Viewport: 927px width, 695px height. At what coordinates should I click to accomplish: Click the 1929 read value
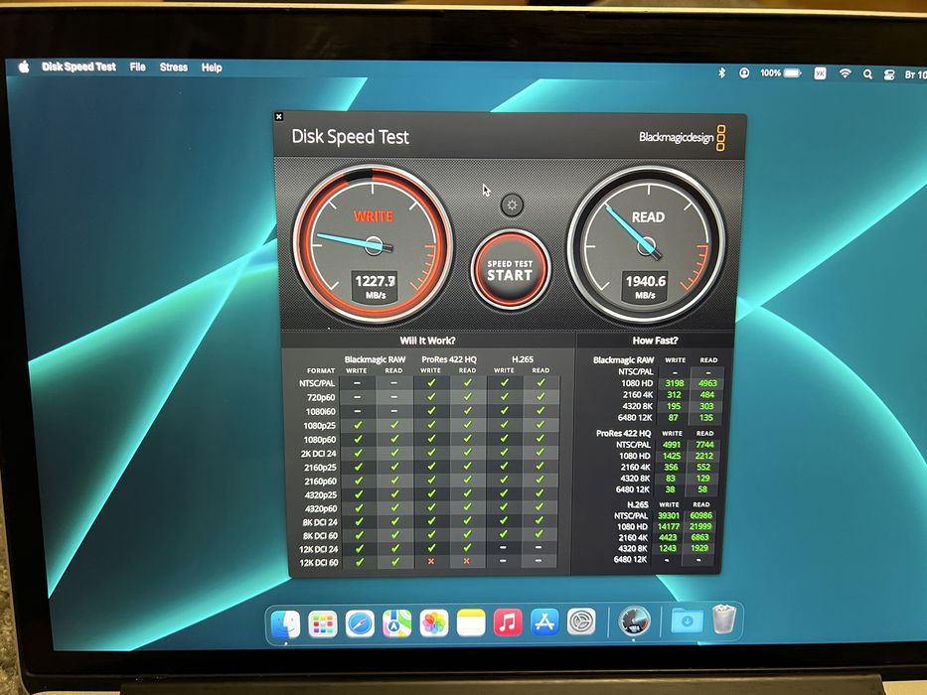[699, 548]
